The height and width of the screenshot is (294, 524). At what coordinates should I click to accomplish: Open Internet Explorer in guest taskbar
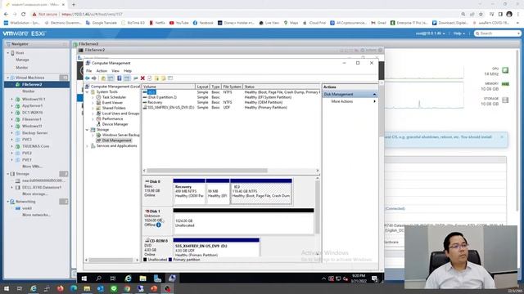point(128,278)
